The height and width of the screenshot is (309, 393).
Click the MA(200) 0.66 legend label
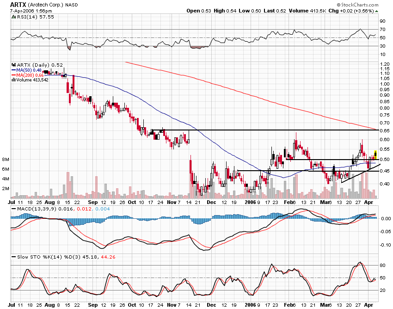(x=30, y=75)
